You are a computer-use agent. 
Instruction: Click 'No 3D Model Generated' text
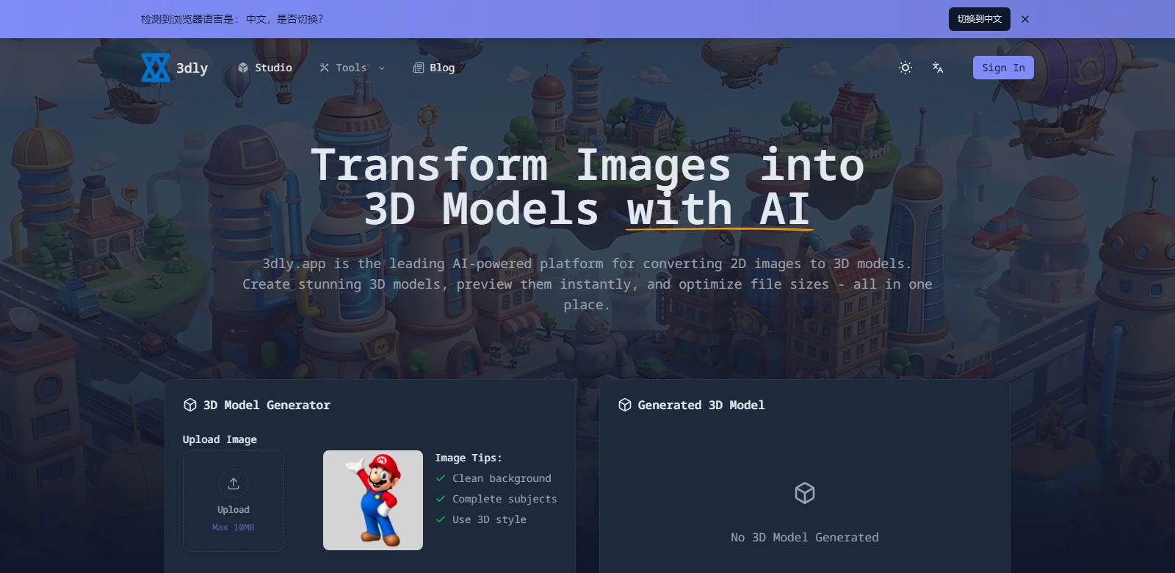(805, 537)
